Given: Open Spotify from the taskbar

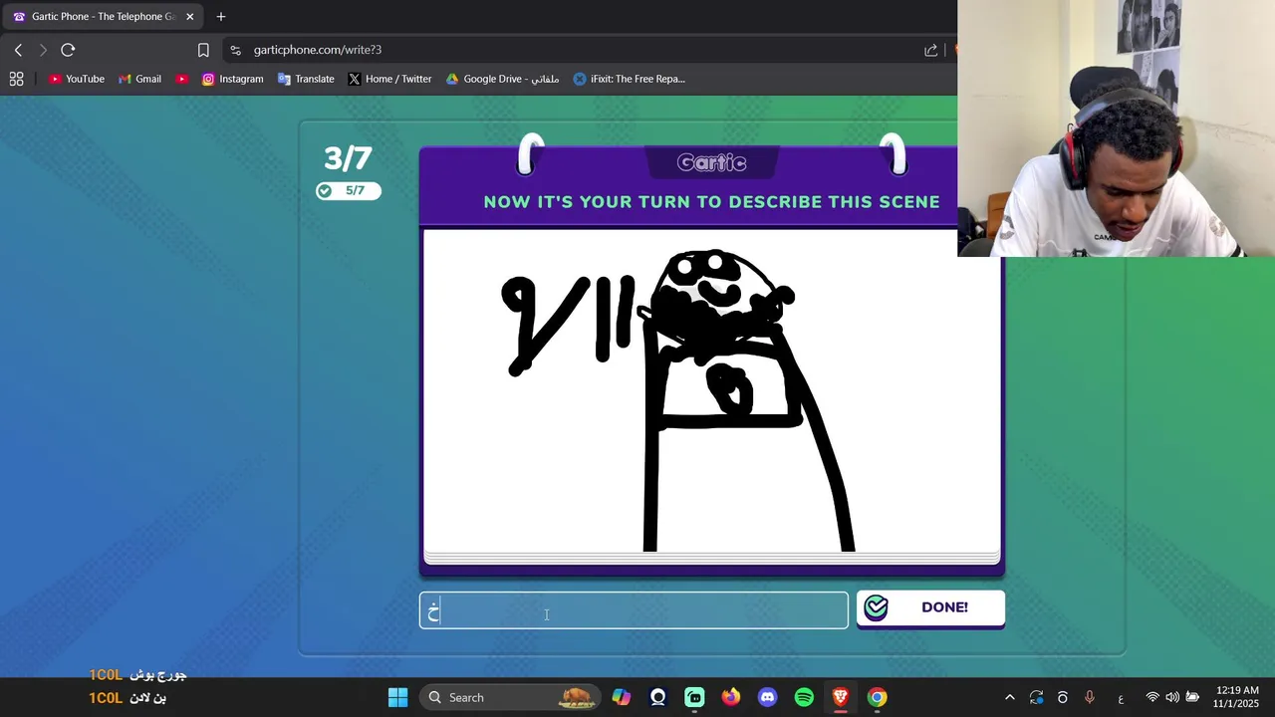Looking at the screenshot, I should [x=804, y=697].
